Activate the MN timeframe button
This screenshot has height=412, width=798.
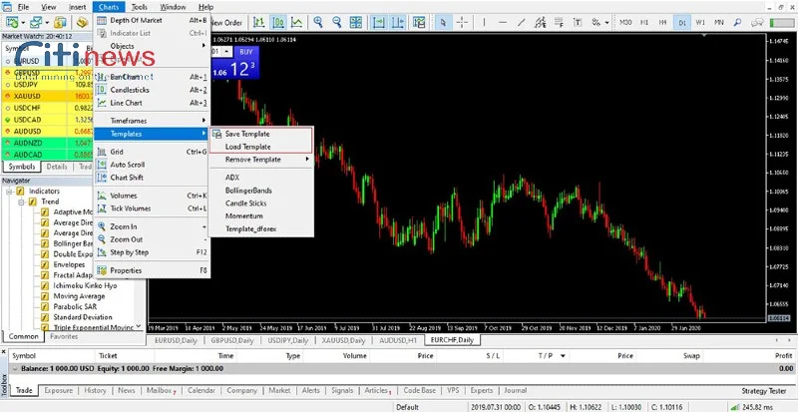[719, 22]
